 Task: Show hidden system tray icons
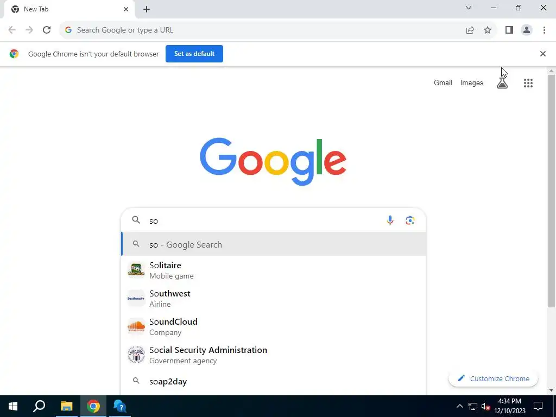tap(459, 406)
